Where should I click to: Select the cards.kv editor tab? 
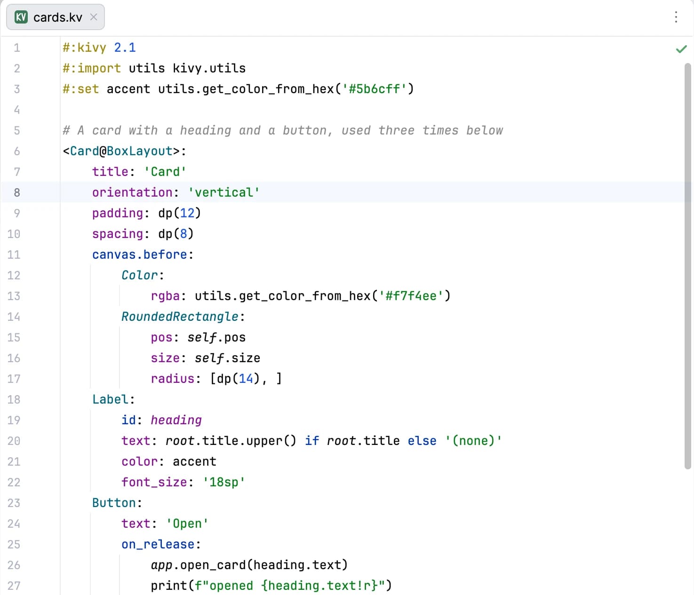[x=56, y=17]
